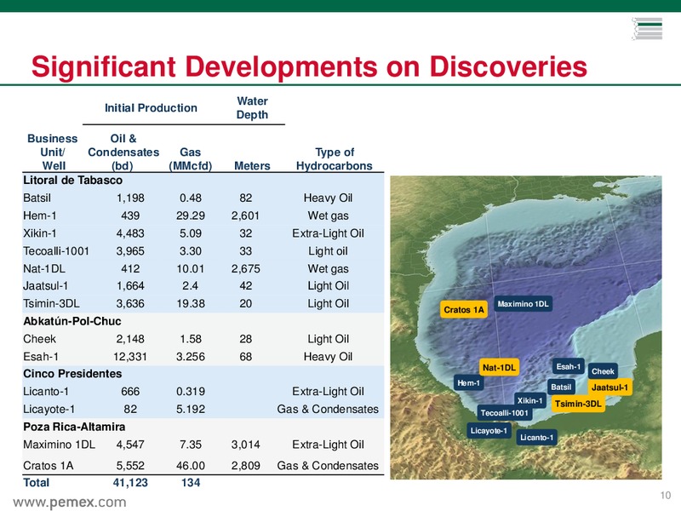Click Xikin-1 oil value '4,483'
This screenshot has height=511, width=681.
(130, 233)
